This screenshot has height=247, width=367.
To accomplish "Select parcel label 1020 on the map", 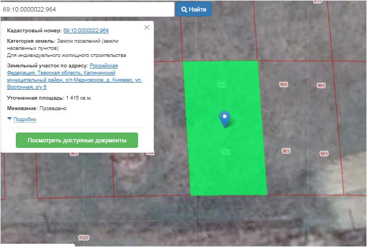I will click(x=83, y=238).
